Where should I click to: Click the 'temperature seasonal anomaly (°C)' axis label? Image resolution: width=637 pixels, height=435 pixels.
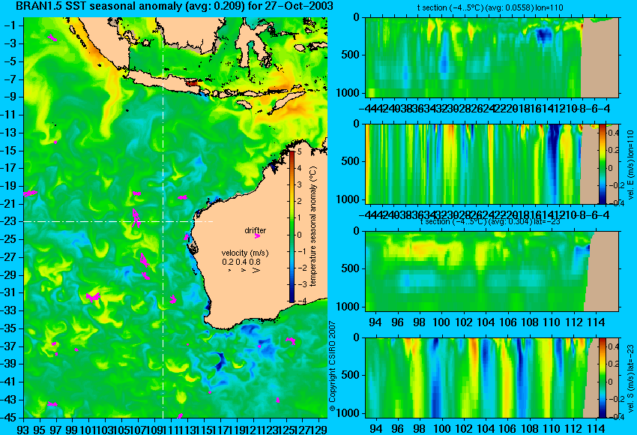[313, 226]
